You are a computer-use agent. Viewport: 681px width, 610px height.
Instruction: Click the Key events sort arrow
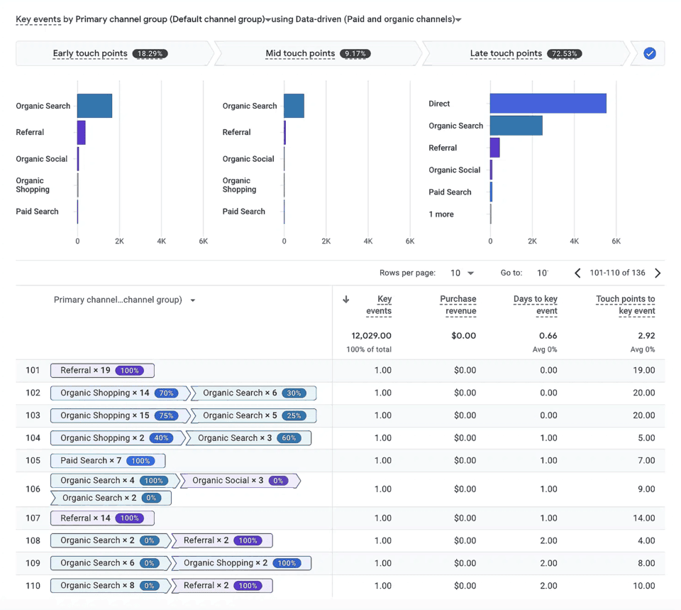pyautogui.click(x=346, y=300)
